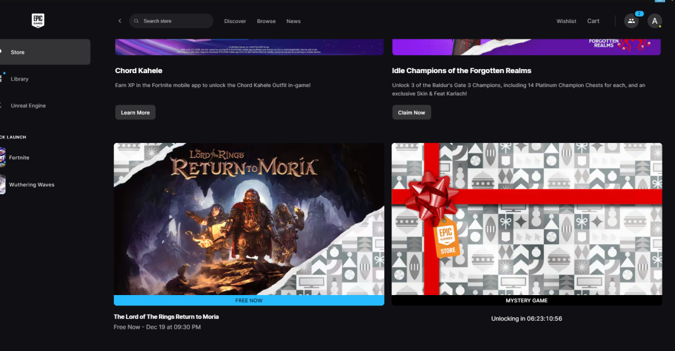Click the Unlocking in countdown text
The width and height of the screenshot is (675, 351).
tap(527, 319)
